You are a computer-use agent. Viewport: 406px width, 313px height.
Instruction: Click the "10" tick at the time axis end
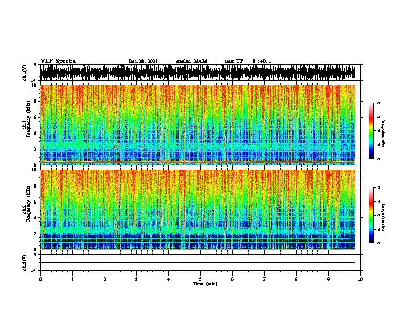360,279
